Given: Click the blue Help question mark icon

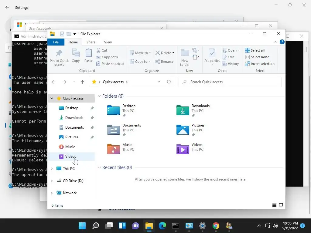Looking at the screenshot, I should (282, 42).
